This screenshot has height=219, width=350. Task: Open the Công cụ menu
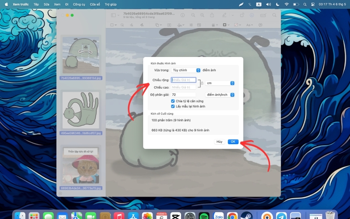point(79,4)
